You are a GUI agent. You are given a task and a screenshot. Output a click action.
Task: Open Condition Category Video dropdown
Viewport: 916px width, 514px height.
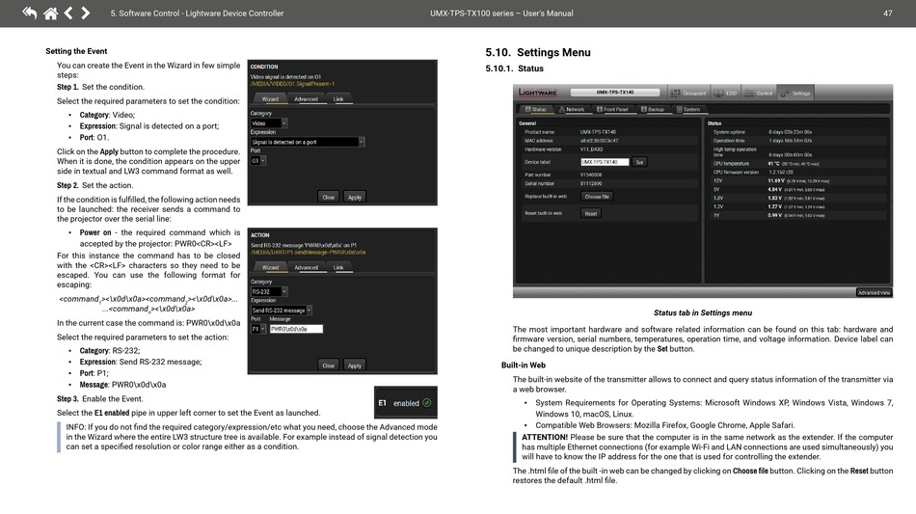point(269,123)
